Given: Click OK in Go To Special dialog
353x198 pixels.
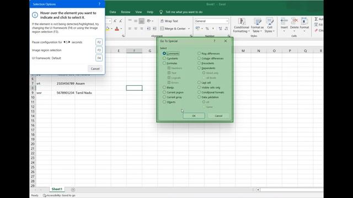Looking at the screenshot, I should [194, 116].
